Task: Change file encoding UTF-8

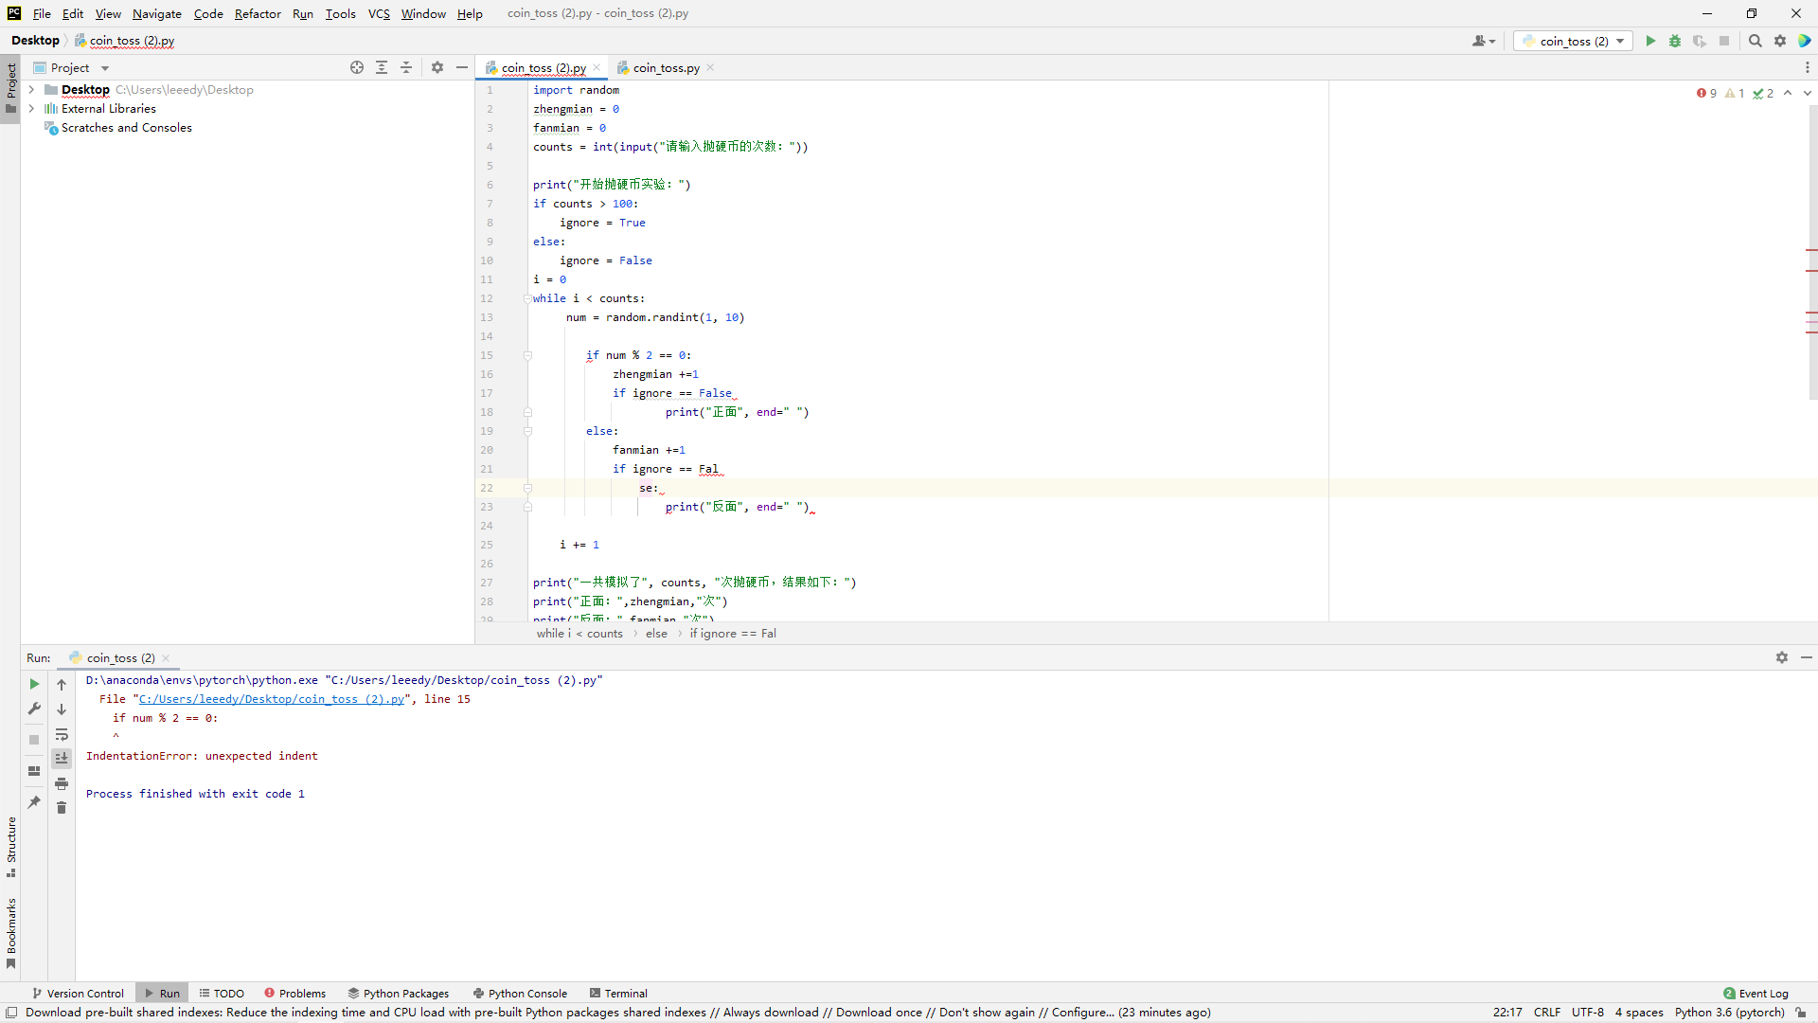Action: tap(1588, 1012)
